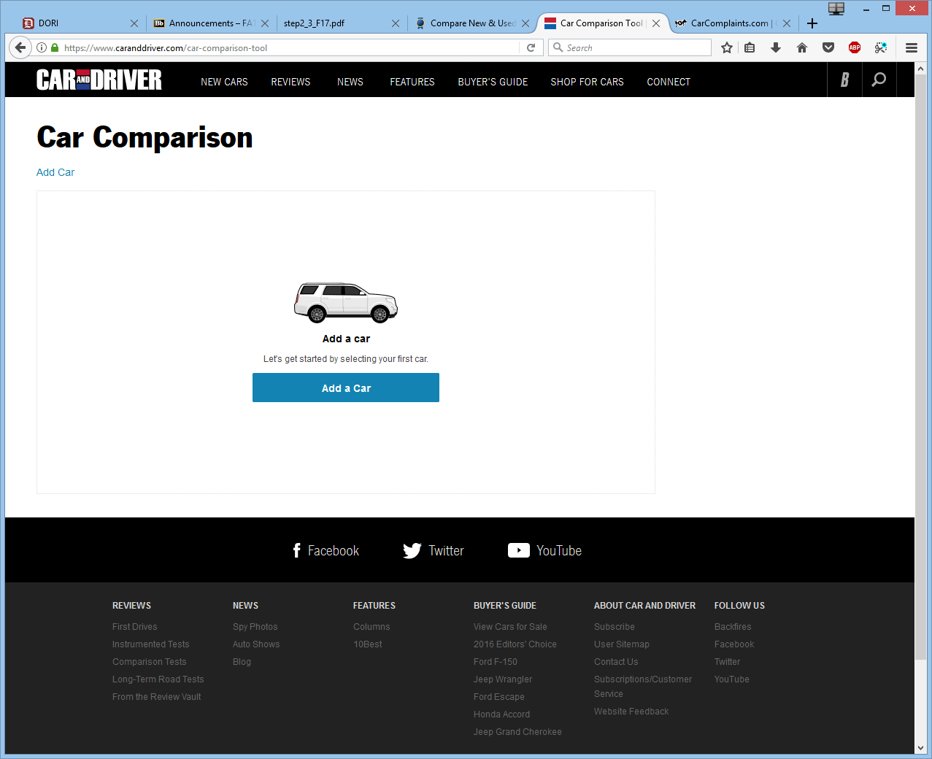932x759 pixels.
Task: Close the Announcements tab
Action: [x=265, y=23]
